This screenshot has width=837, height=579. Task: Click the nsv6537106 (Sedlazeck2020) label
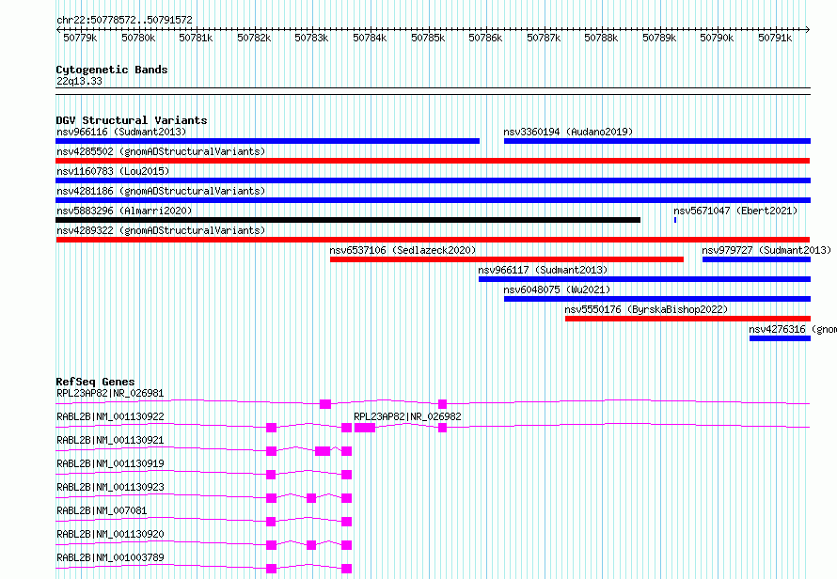point(403,250)
